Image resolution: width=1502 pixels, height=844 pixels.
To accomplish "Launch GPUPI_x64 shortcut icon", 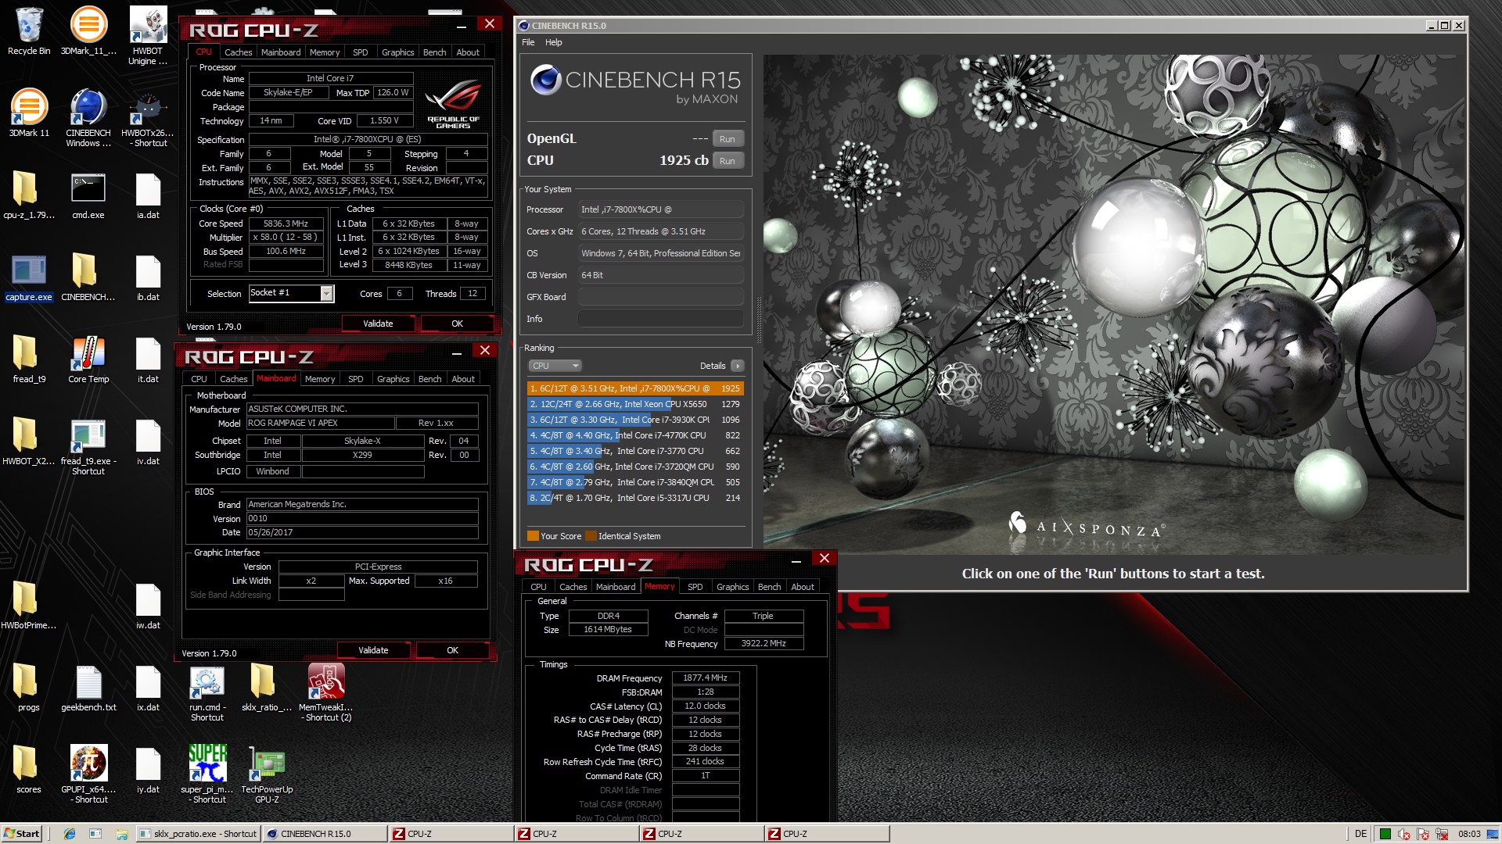I will click(x=88, y=774).
